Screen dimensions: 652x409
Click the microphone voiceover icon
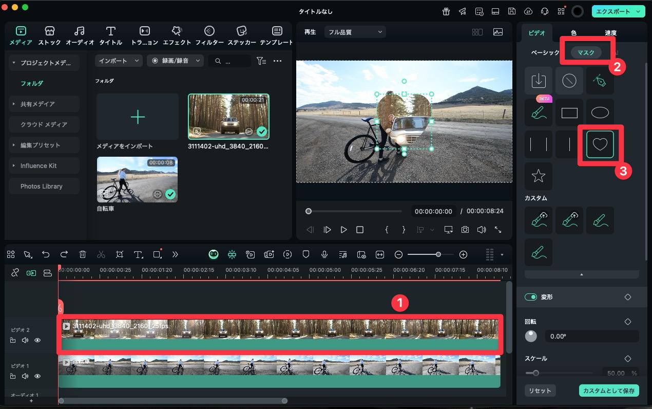324,254
